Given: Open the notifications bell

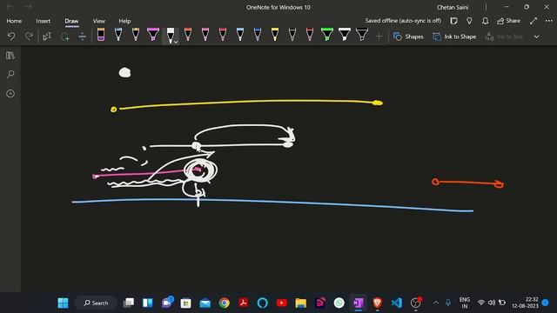Looking at the screenshot, I should pos(485,21).
